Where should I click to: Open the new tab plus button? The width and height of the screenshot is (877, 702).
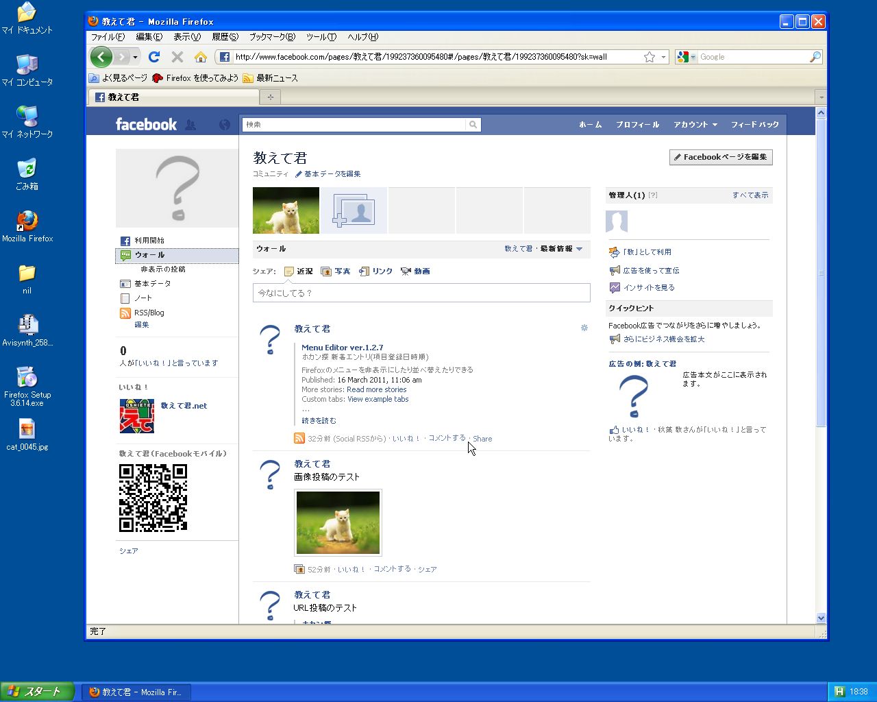[271, 97]
